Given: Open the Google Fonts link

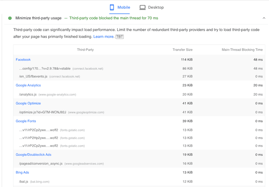Looking at the screenshot, I should point(26,121).
